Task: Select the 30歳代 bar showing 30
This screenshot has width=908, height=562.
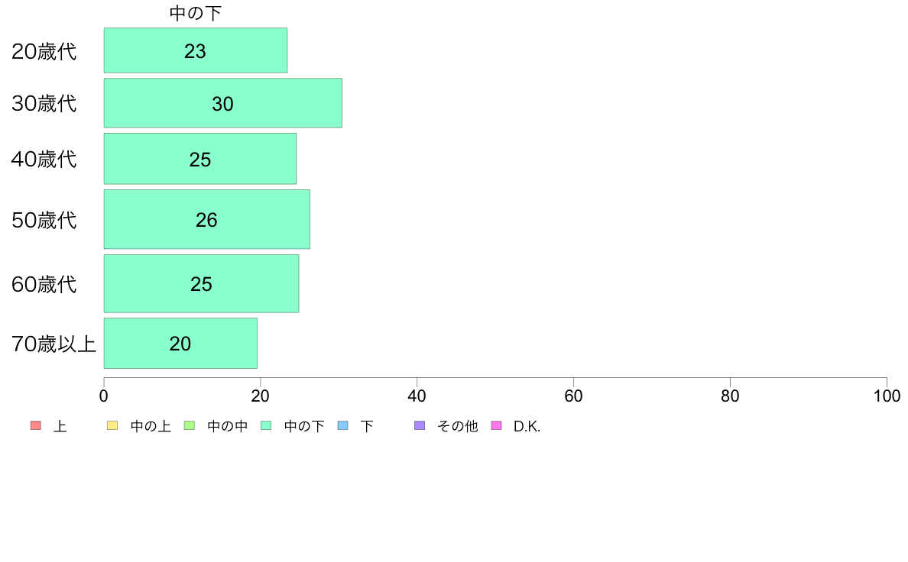Action: click(223, 103)
